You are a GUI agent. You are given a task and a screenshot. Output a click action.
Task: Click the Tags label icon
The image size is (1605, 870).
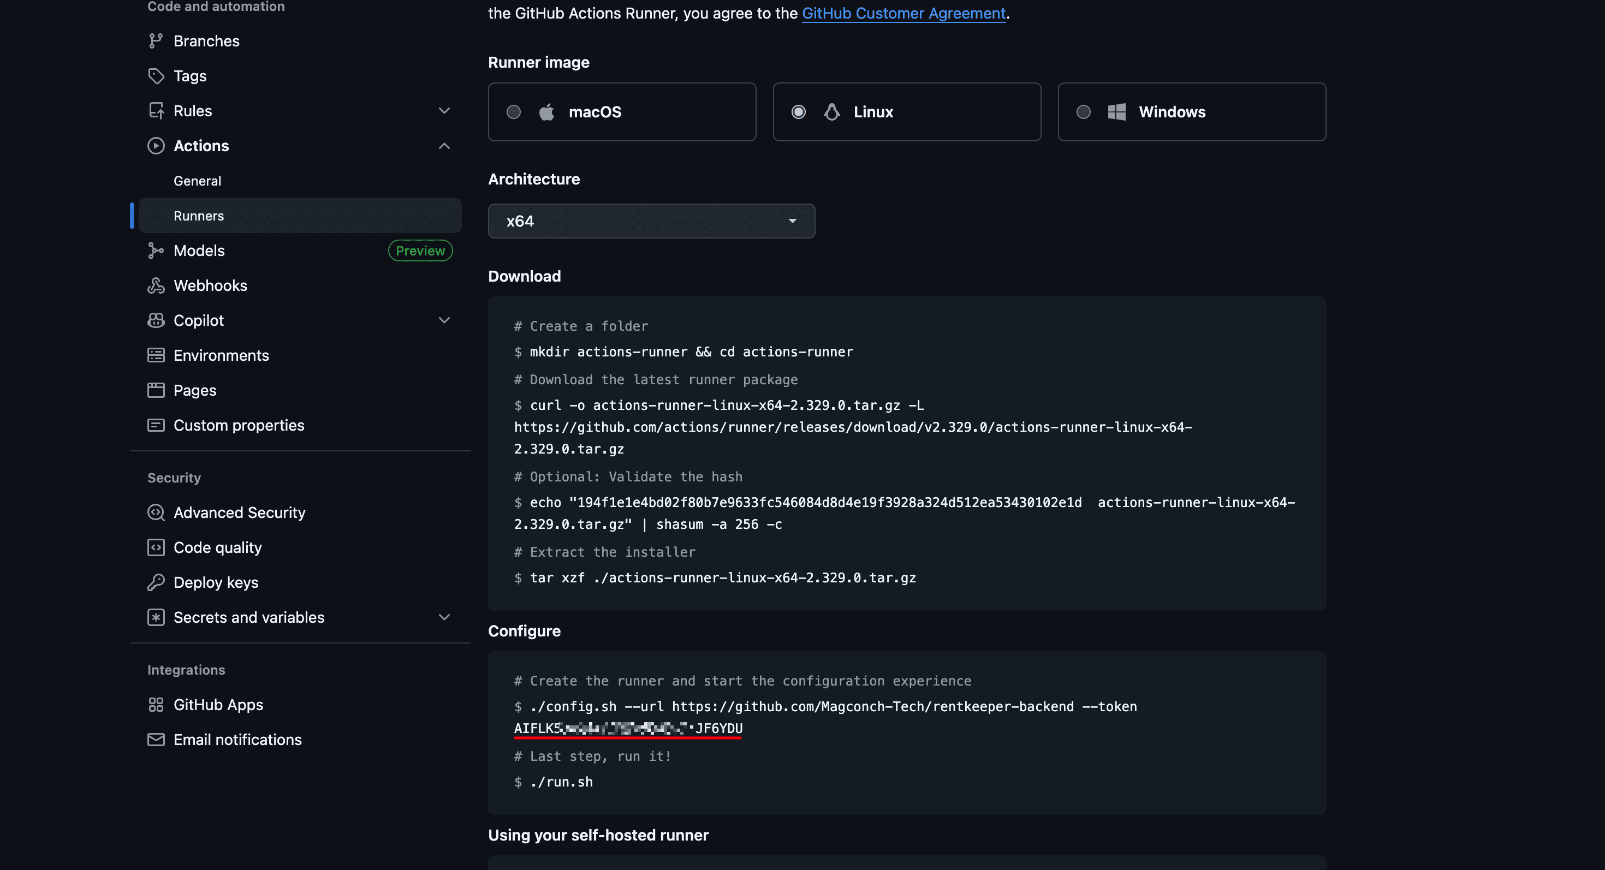coord(156,76)
